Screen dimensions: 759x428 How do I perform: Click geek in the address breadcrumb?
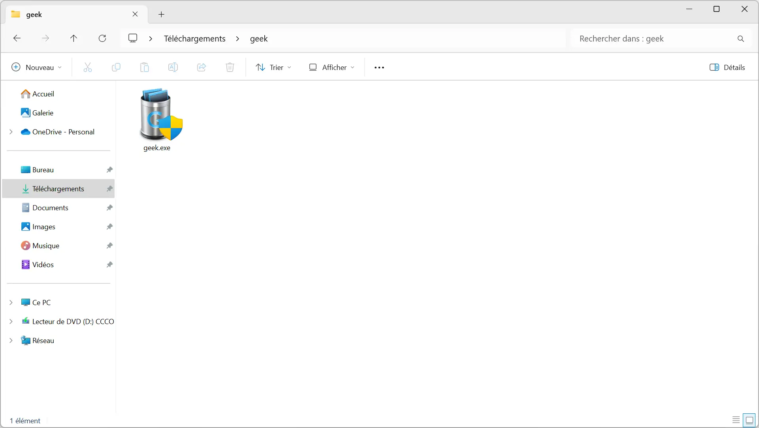(x=259, y=39)
